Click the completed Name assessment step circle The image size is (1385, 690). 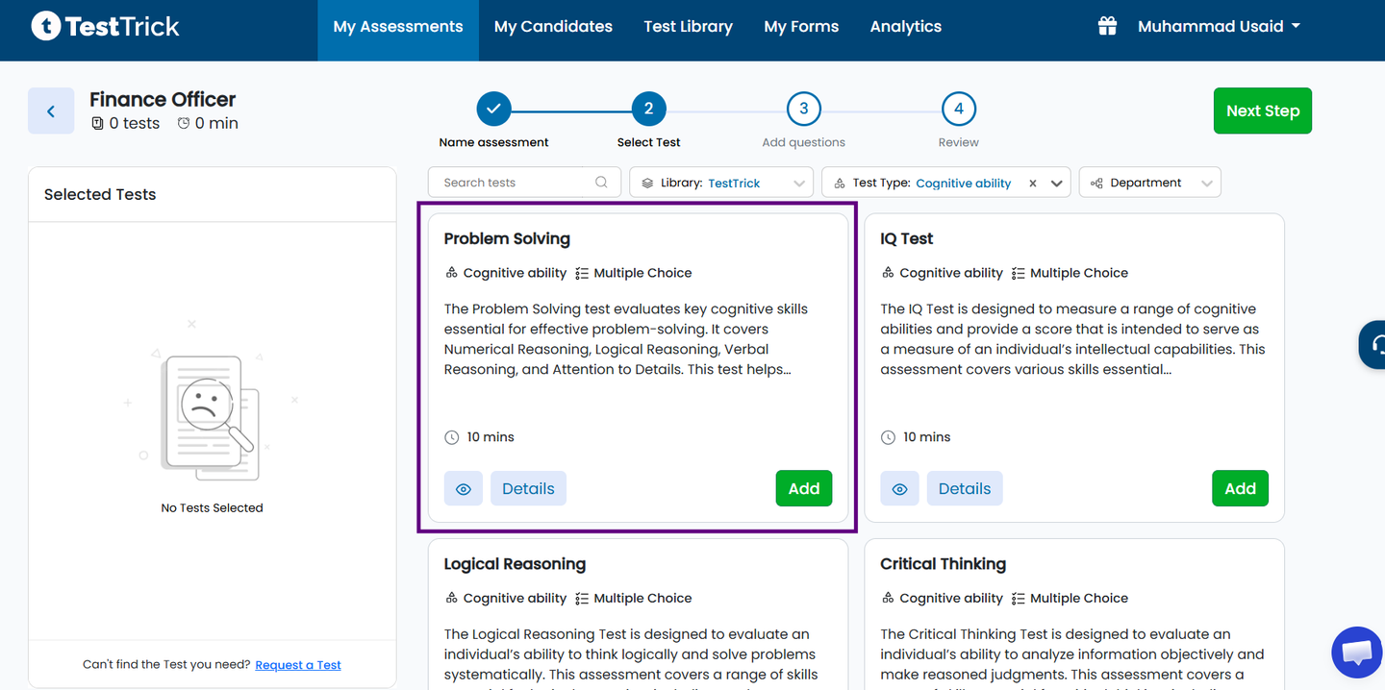point(493,110)
